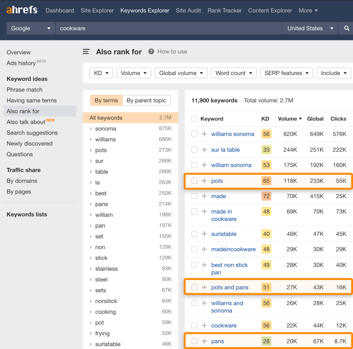Switch to the By parent topic tab
This screenshot has width=353, height=349.
147,100
